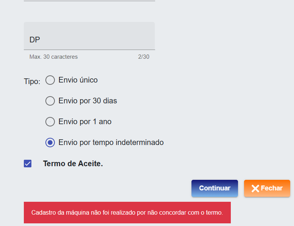Click the 'Envio por 1 ano' text label

pyautogui.click(x=85, y=122)
